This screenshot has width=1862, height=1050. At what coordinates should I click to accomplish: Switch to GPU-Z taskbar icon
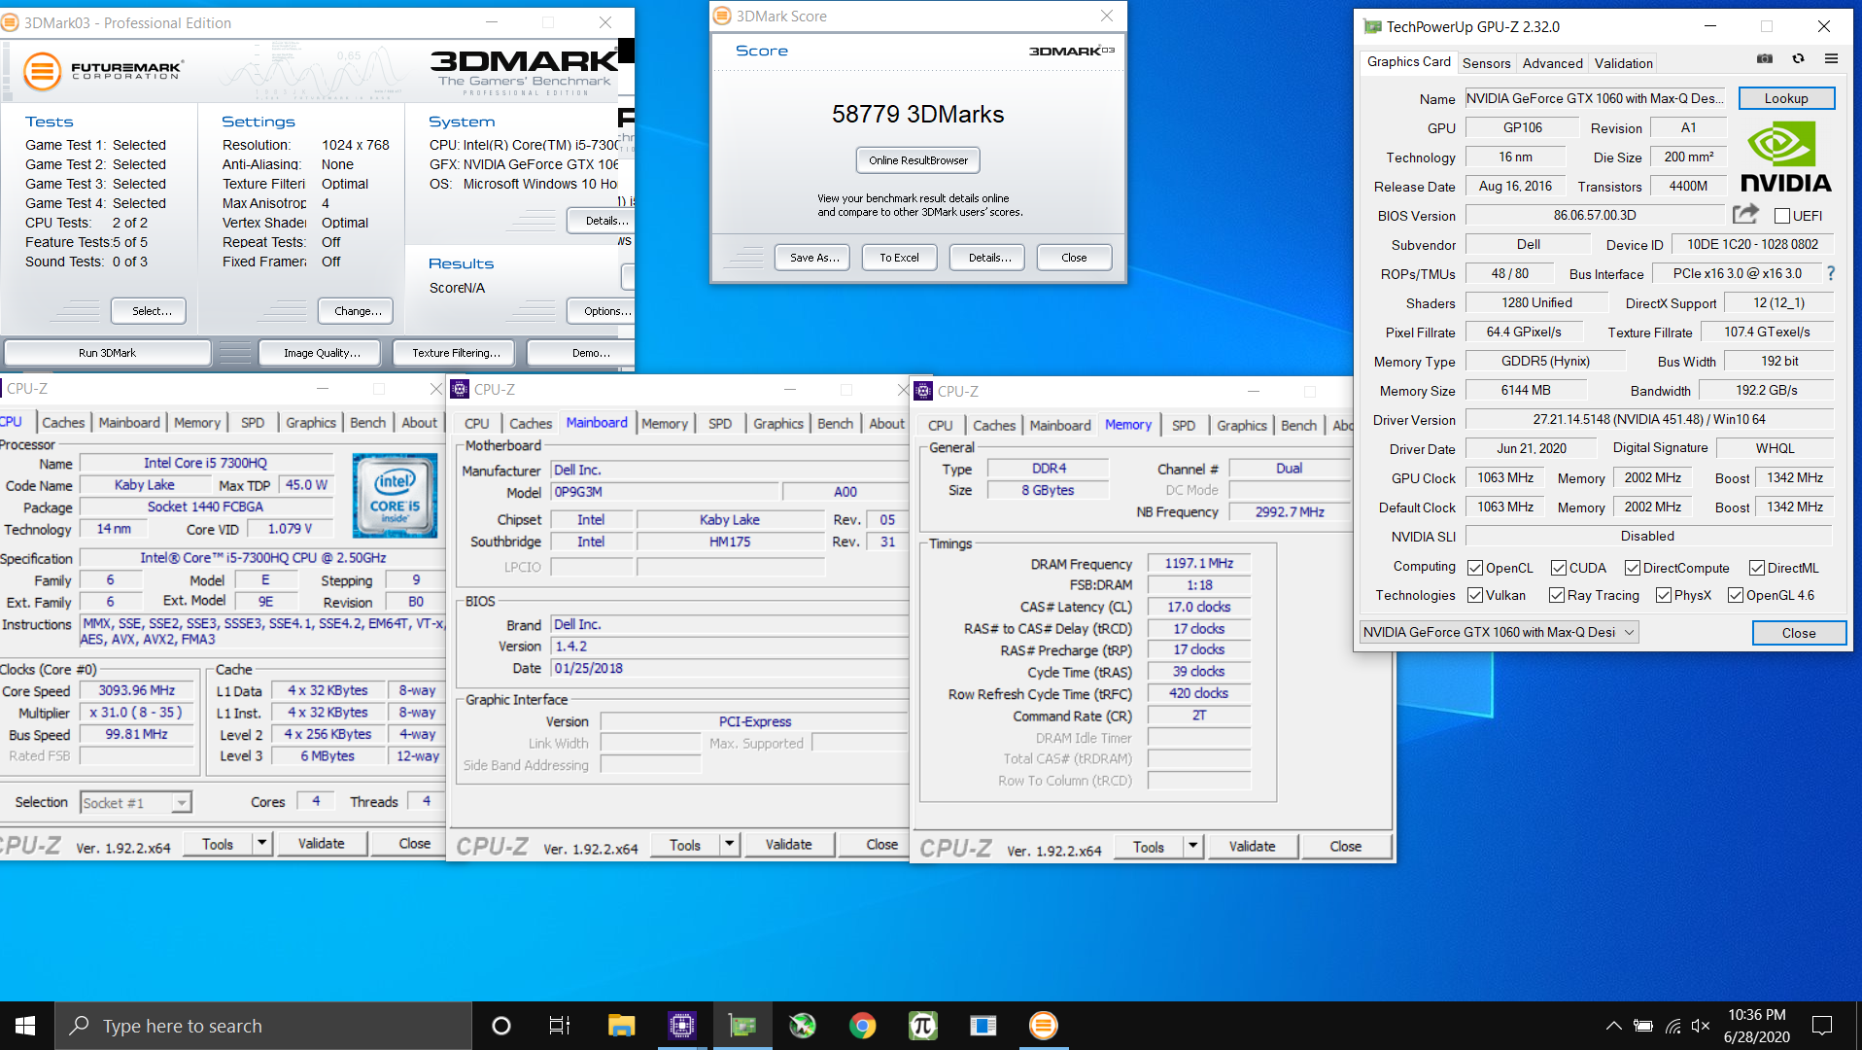coord(742,1026)
